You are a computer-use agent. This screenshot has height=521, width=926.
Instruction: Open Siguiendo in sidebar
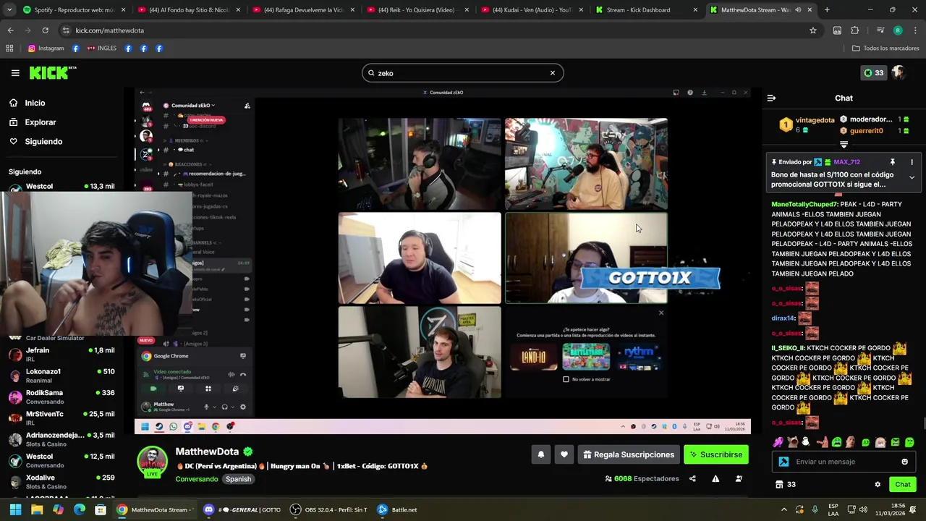[x=43, y=142]
